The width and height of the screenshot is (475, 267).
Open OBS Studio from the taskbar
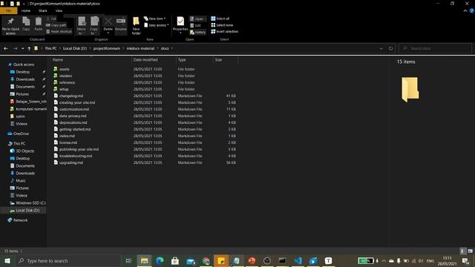click(267, 260)
